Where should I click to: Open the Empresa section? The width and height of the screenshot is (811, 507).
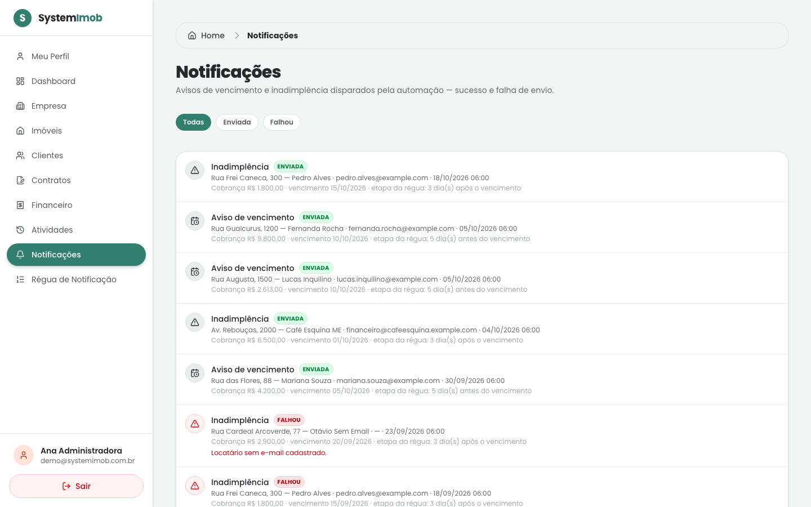pos(76,106)
